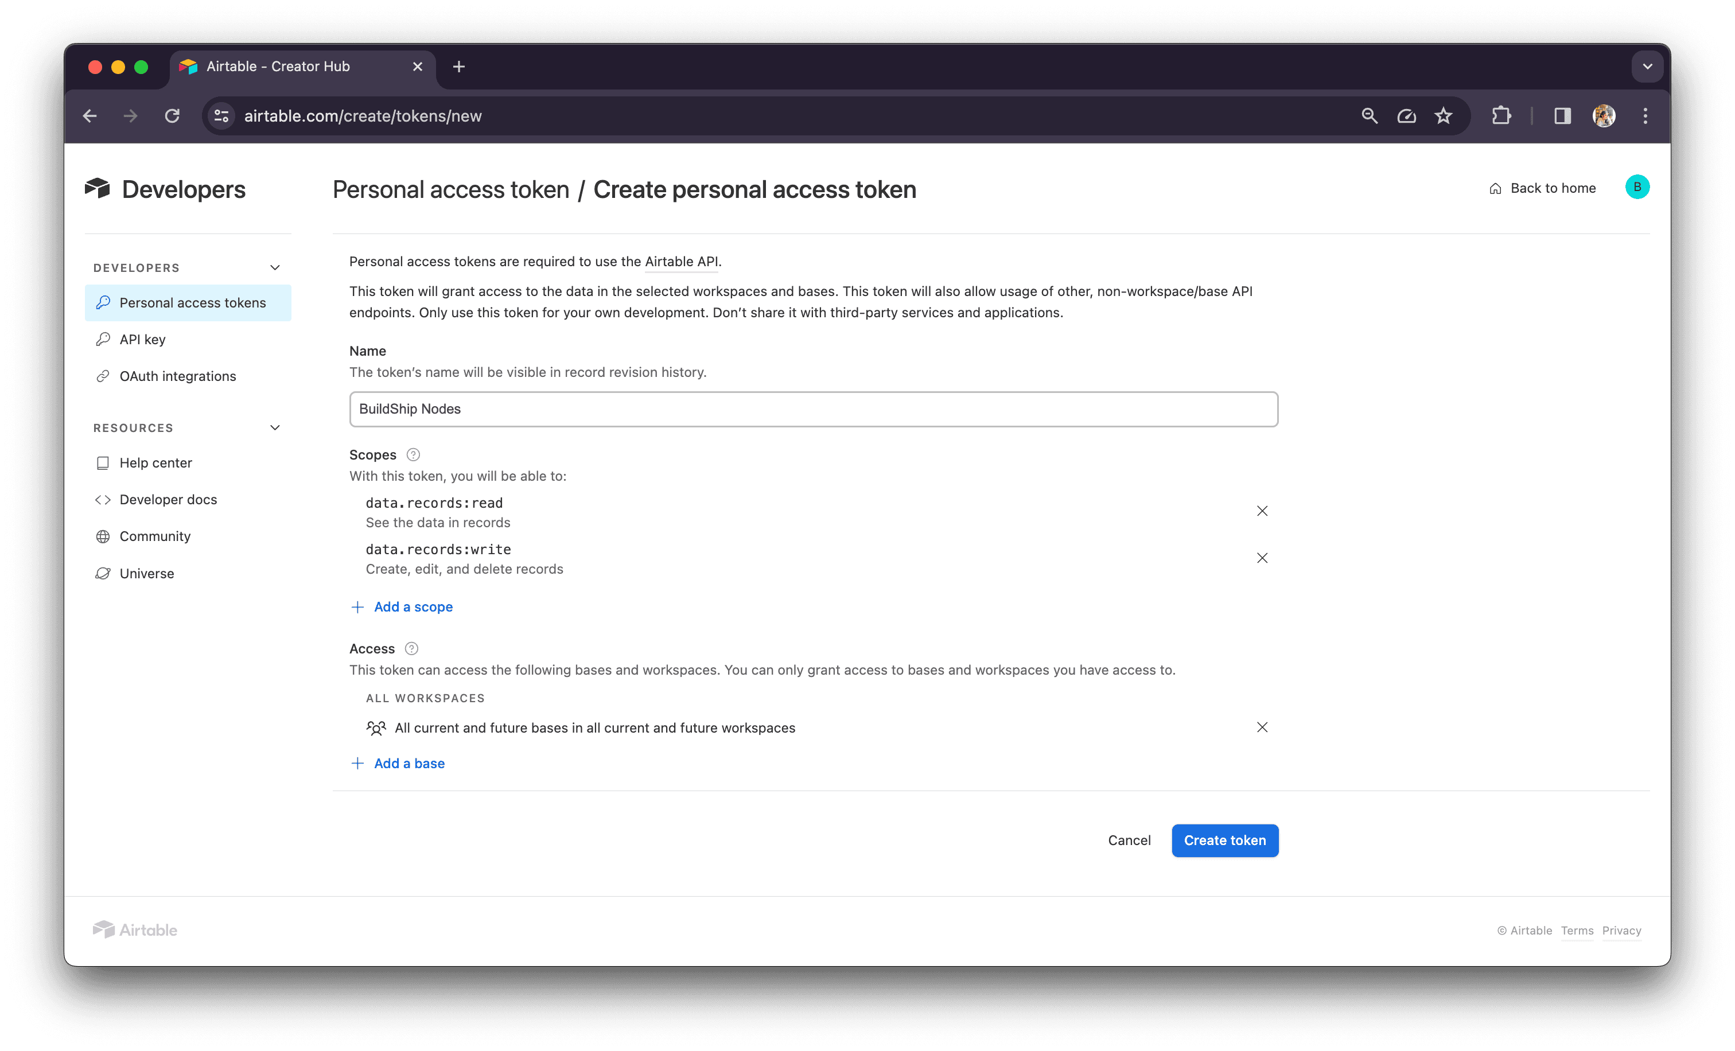Click the Community globe icon
Screen dimensions: 1735x1051
click(103, 536)
